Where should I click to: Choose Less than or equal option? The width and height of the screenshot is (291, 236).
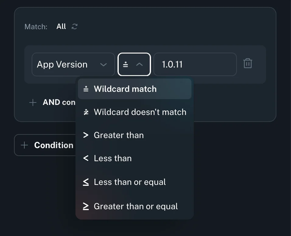coord(130,182)
